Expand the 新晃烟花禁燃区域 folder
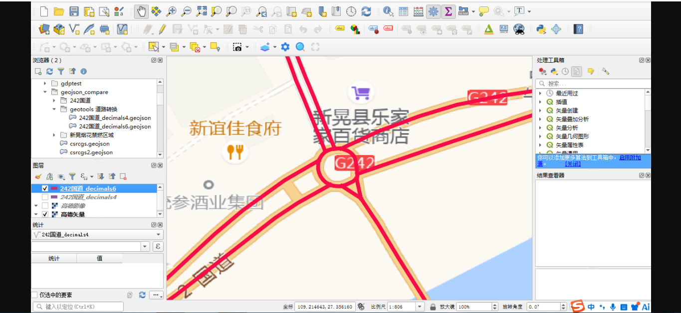 (54, 135)
